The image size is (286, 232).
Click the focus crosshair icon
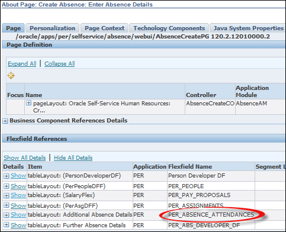[x=11, y=75]
